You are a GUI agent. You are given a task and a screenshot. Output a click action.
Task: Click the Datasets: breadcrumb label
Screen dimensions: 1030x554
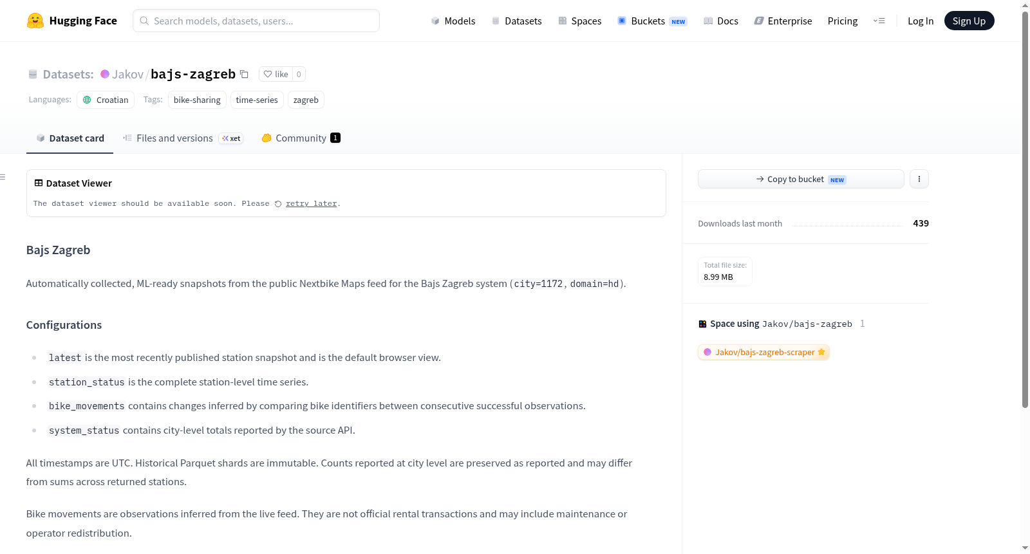68,74
